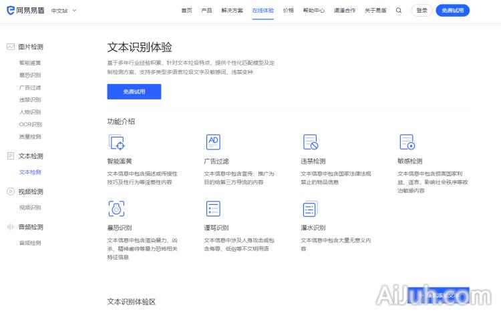Viewport: 501px width, 315px height.
Task: Click the 功能介绍 section heading
Action: [121, 121]
